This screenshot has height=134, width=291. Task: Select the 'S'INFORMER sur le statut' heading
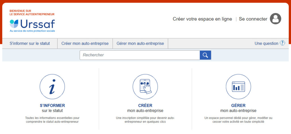52,108
